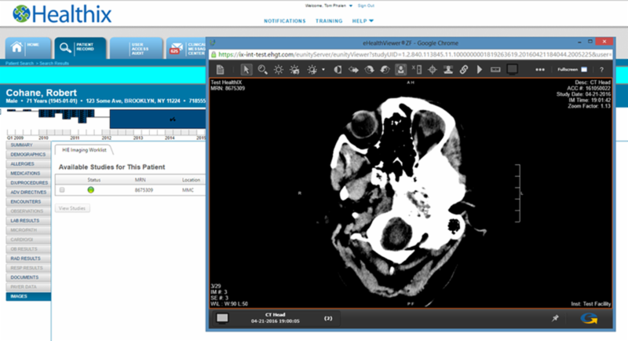Toggle the monitor screen layout icon
This screenshot has width=628, height=341.
[511, 70]
